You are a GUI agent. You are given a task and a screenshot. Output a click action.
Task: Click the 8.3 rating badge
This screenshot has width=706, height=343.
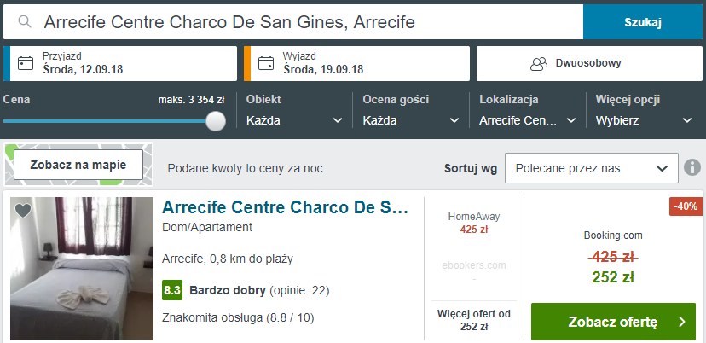coord(172,290)
